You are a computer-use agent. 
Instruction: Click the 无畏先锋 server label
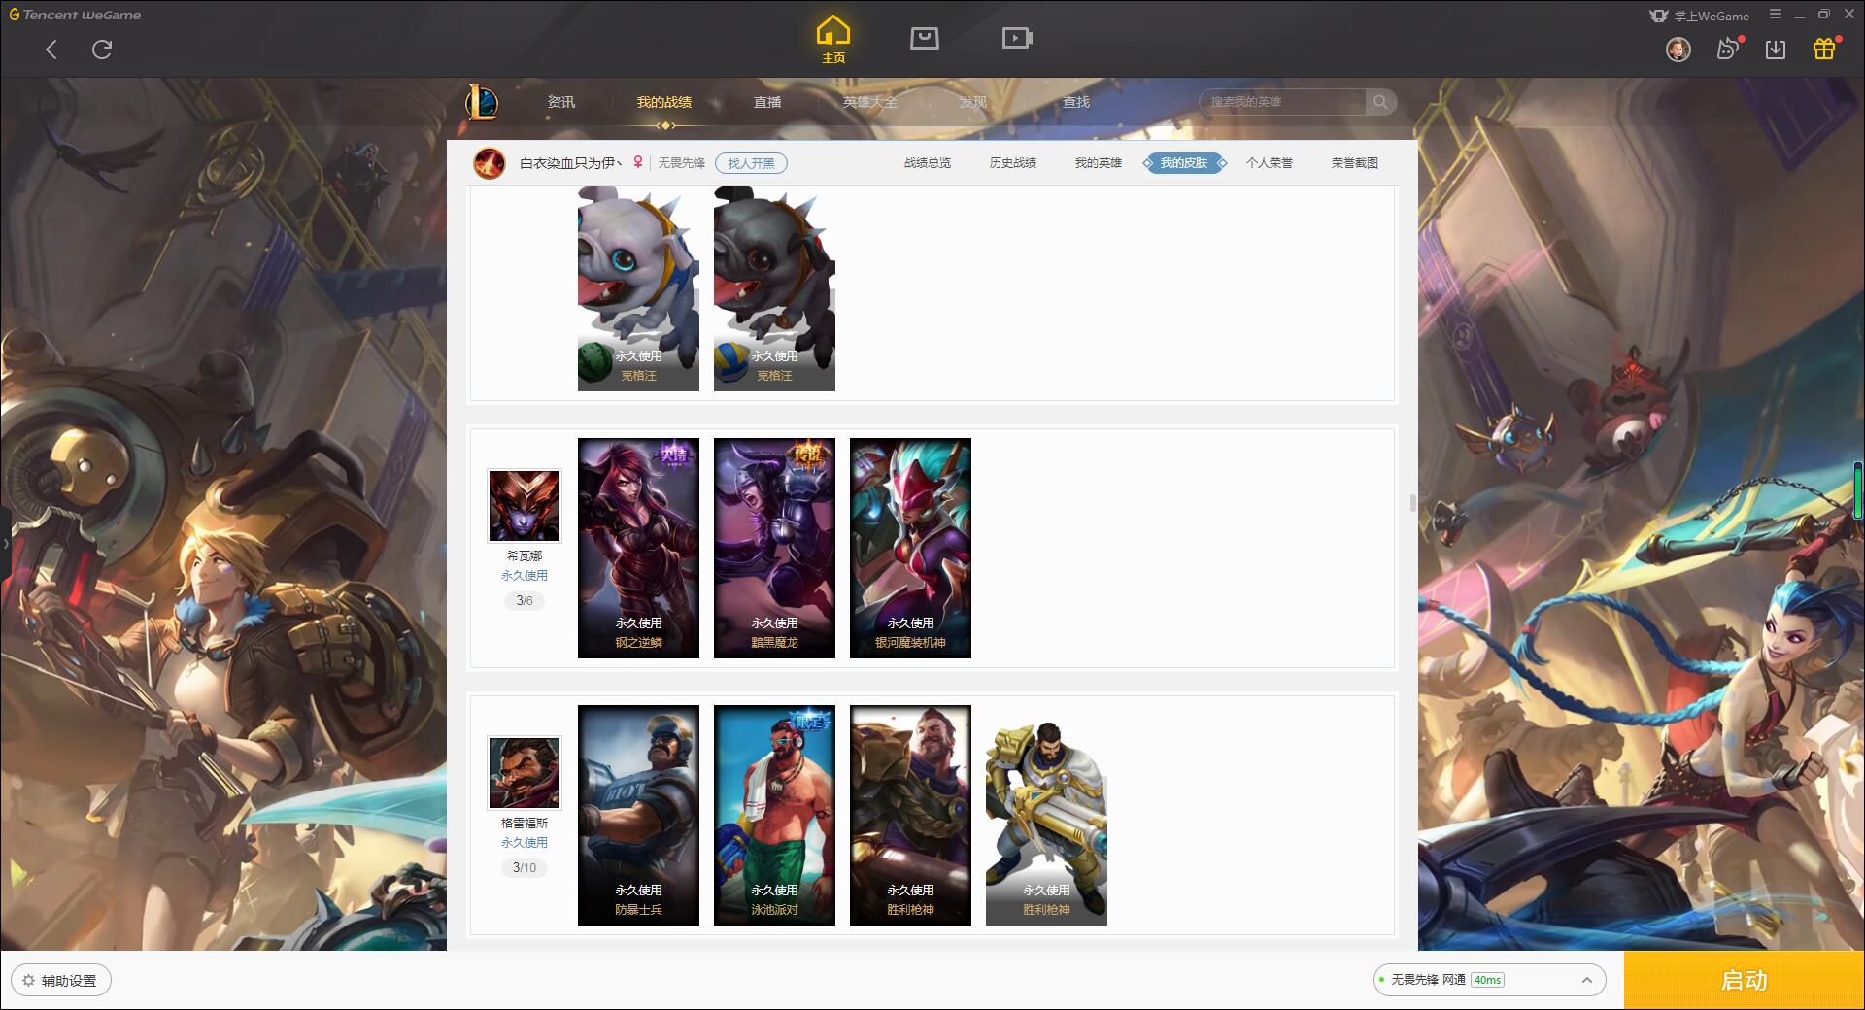[x=682, y=163]
